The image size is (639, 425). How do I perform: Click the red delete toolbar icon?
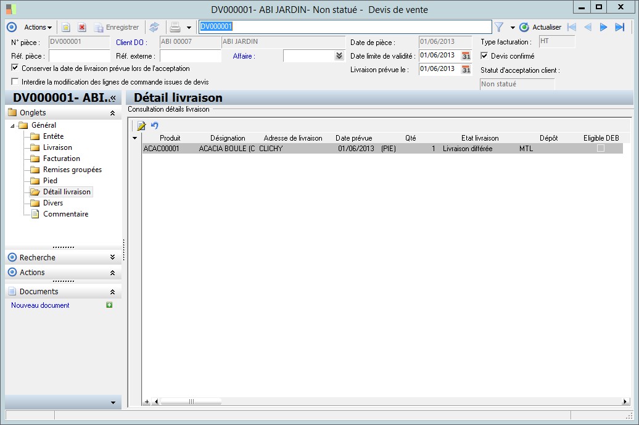81,27
